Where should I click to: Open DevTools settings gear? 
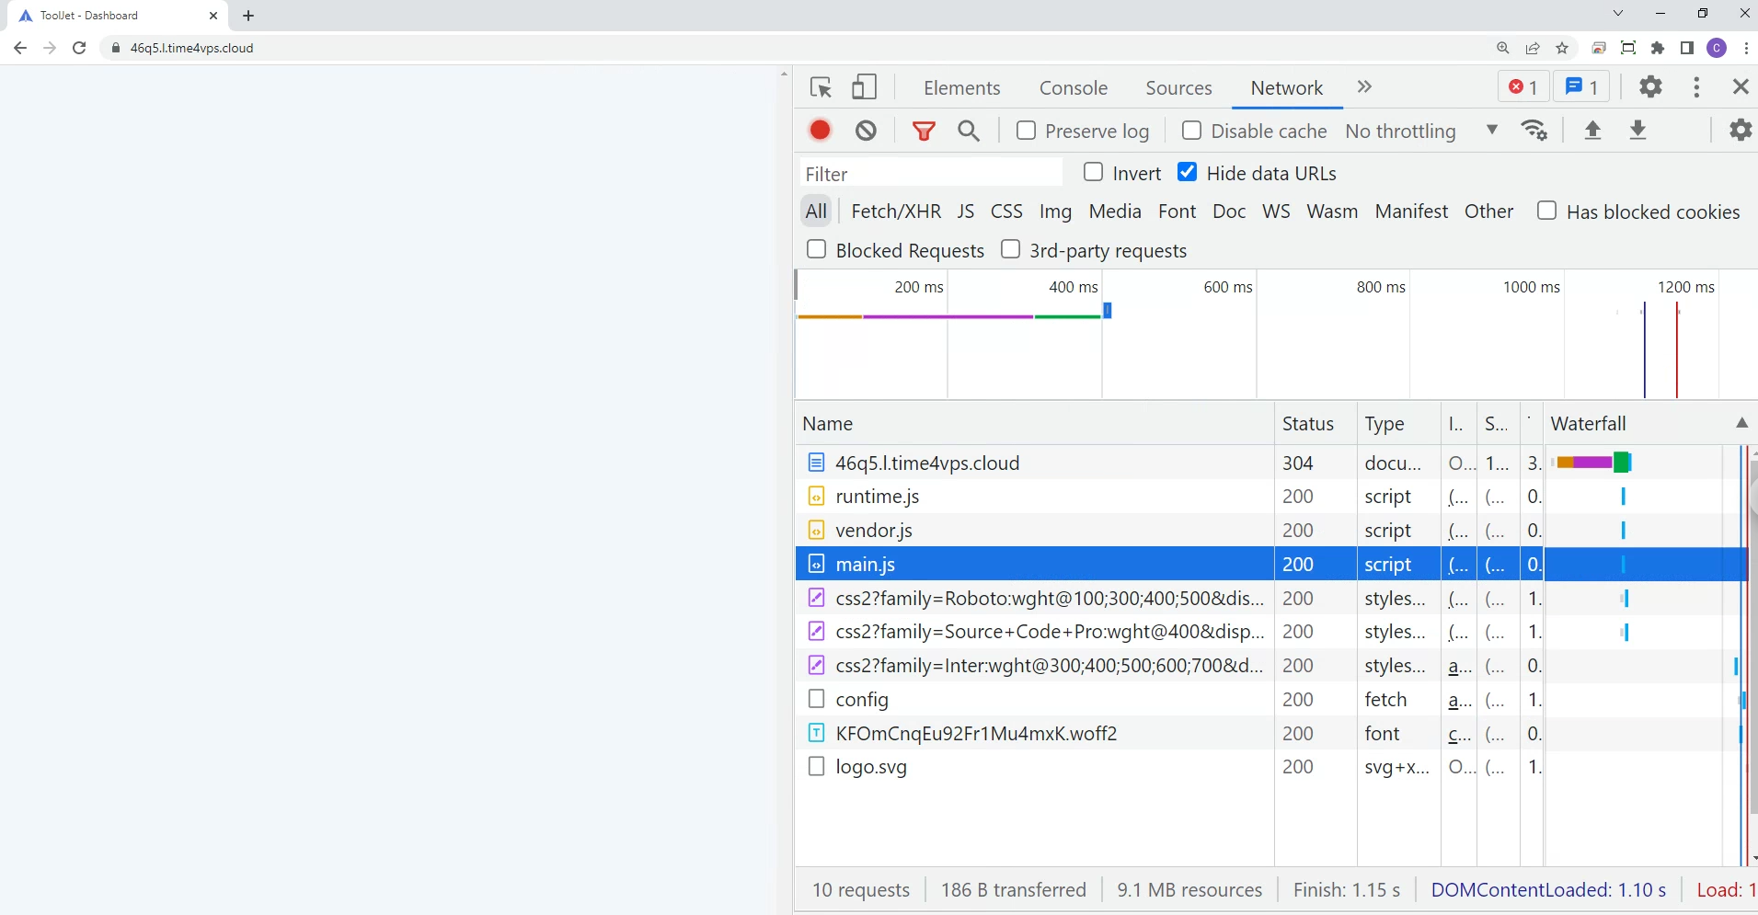[1650, 86]
